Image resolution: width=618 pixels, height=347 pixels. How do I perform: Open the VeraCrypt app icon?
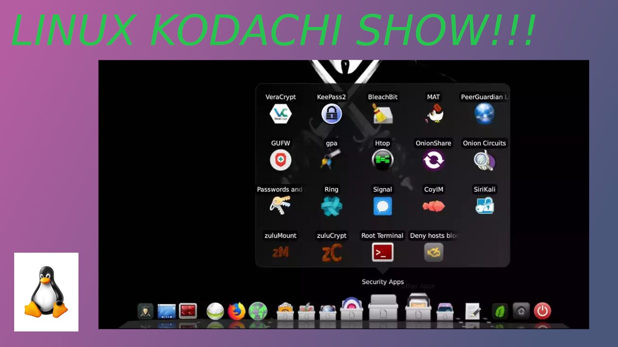coord(281,114)
